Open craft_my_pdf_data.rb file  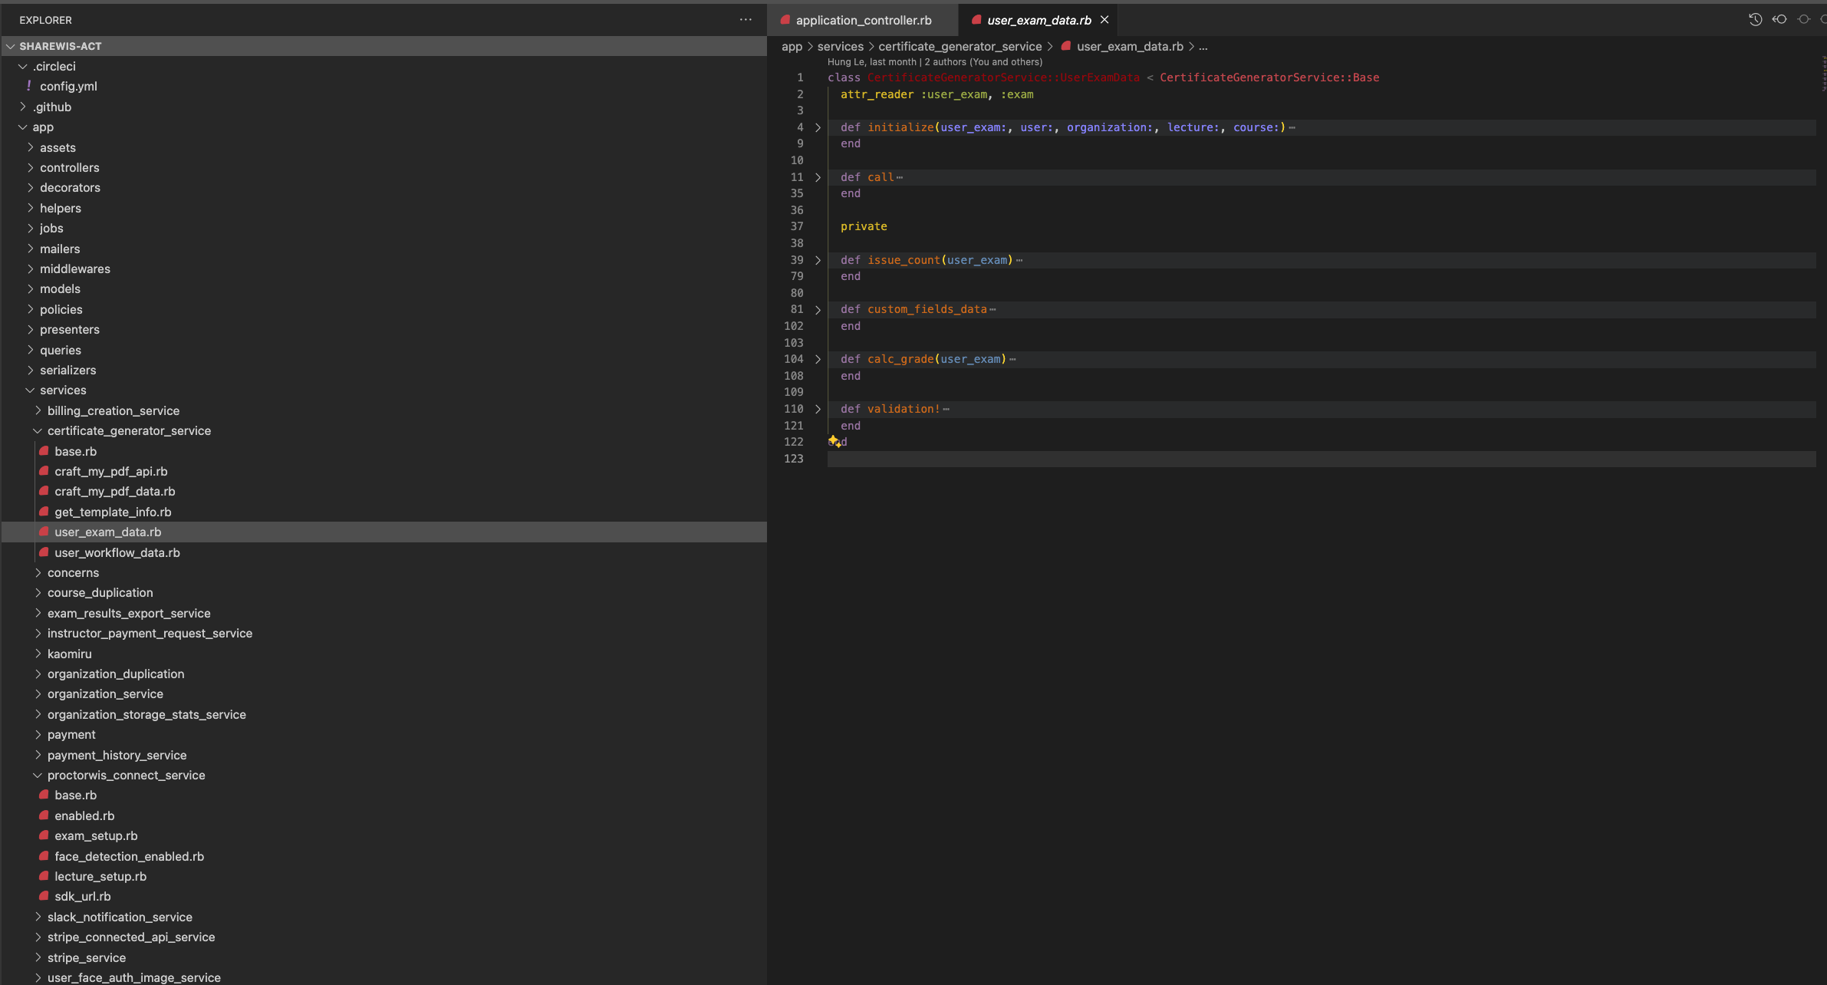click(x=384, y=491)
